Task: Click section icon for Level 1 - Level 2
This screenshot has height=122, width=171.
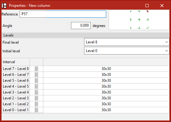Action: pos(36,104)
